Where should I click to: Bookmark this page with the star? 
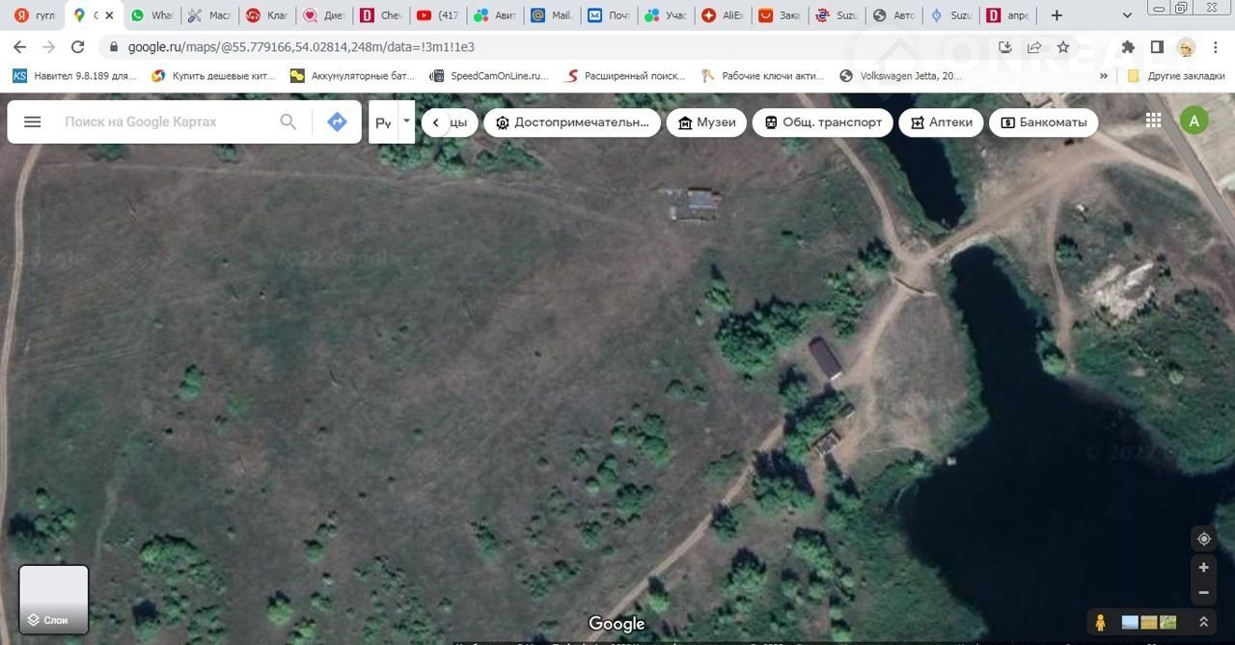(x=1063, y=46)
